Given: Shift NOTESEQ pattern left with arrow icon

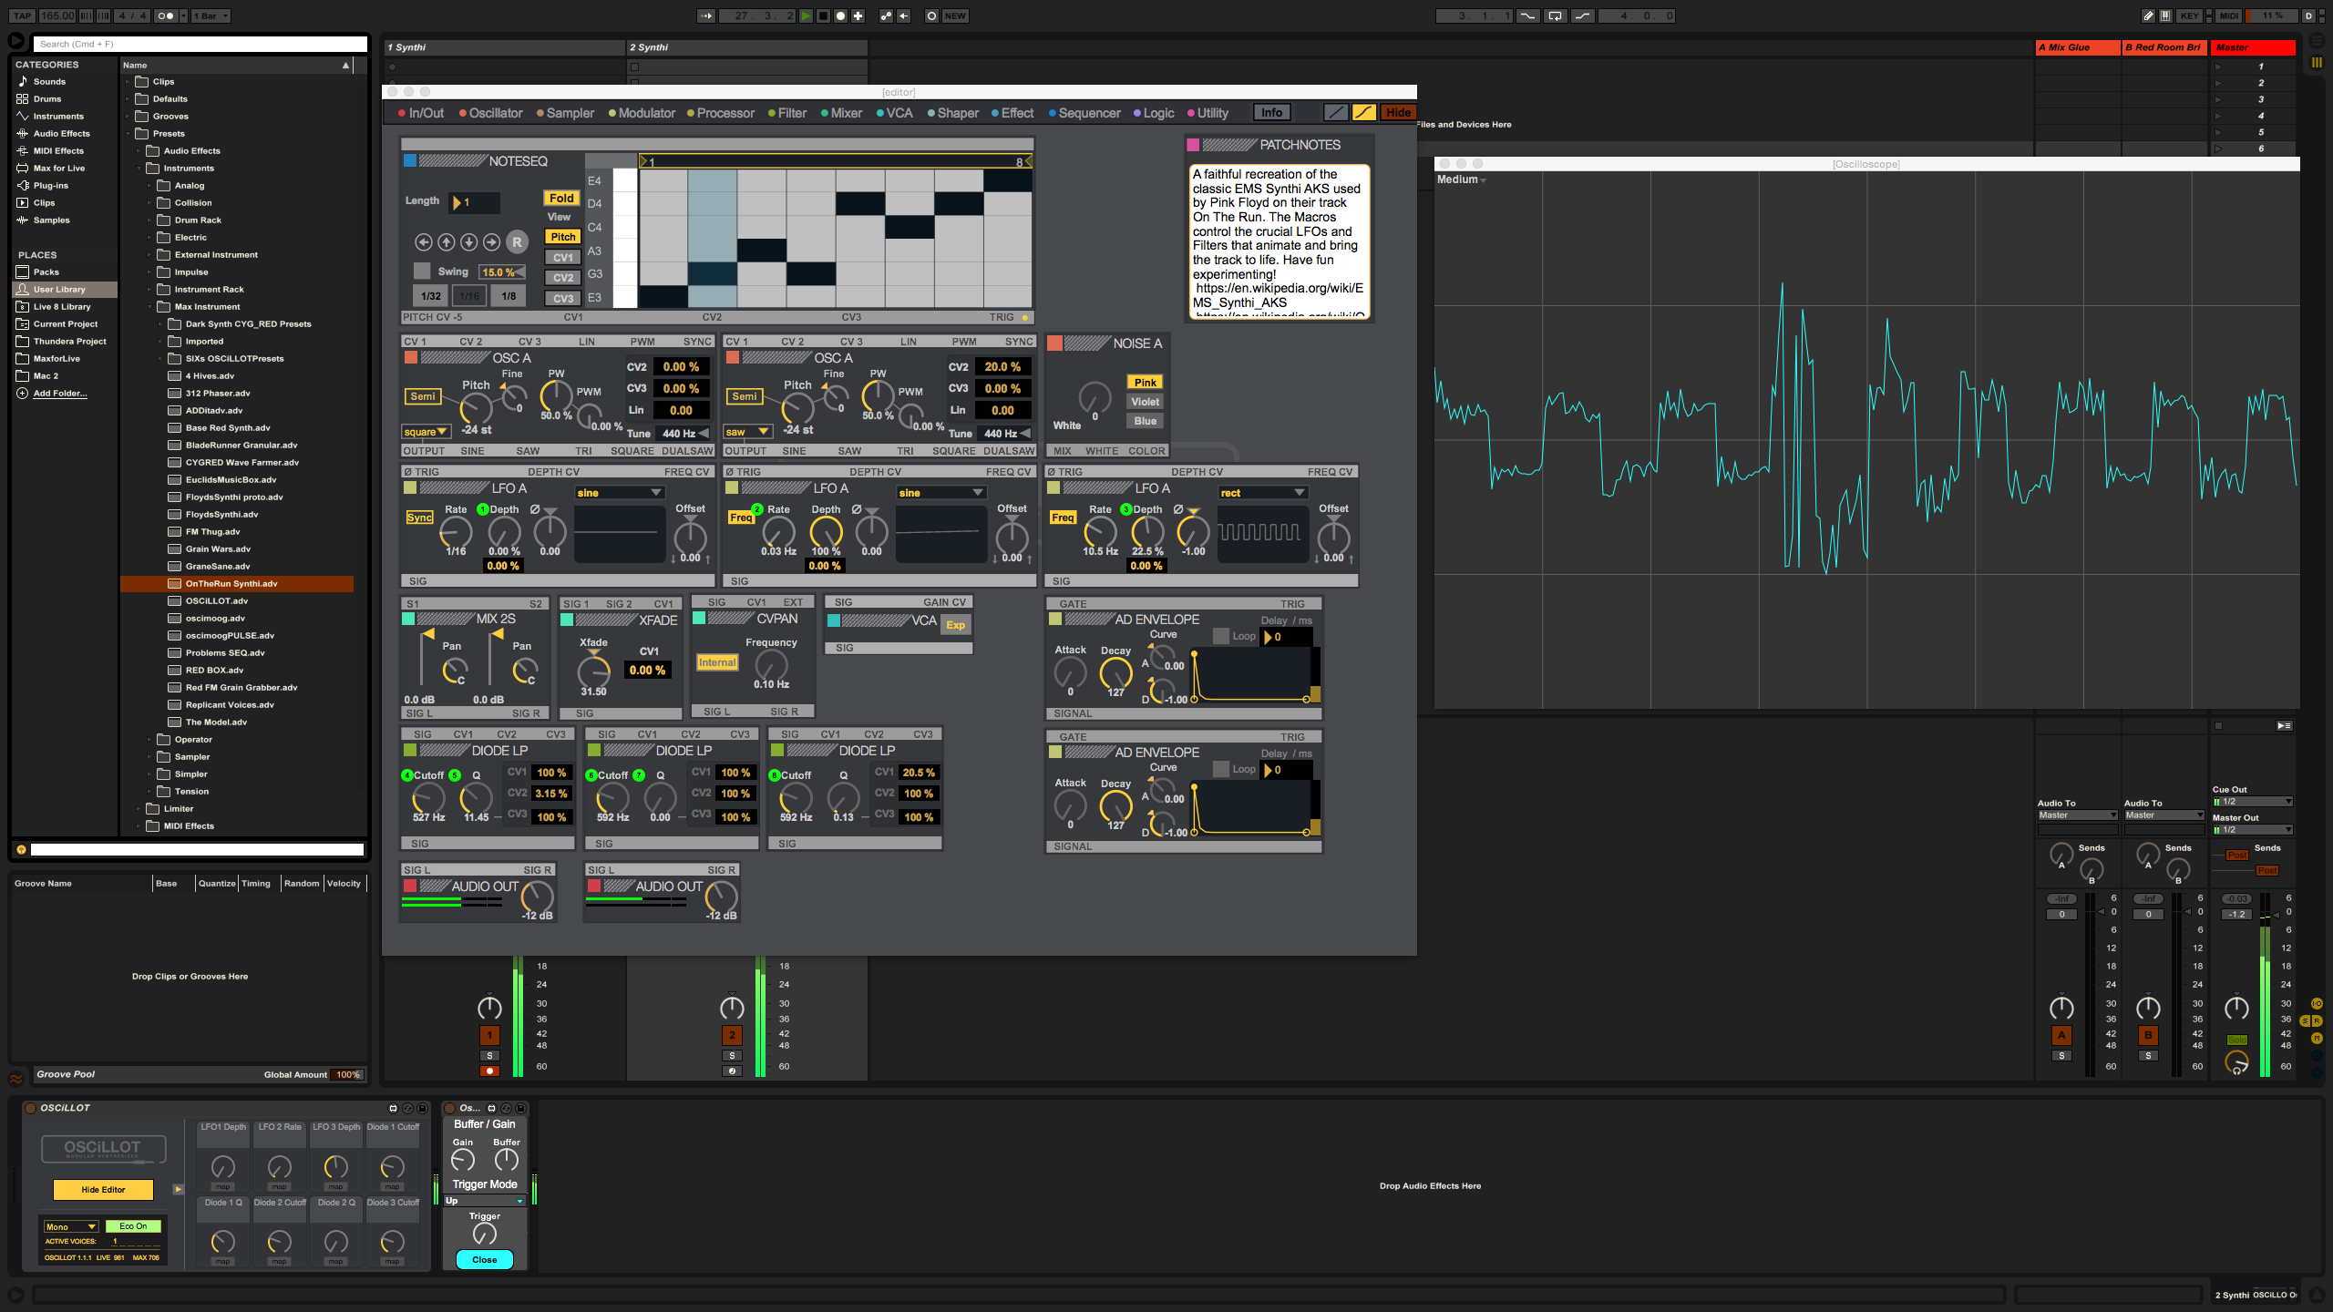Looking at the screenshot, I should [x=423, y=242].
